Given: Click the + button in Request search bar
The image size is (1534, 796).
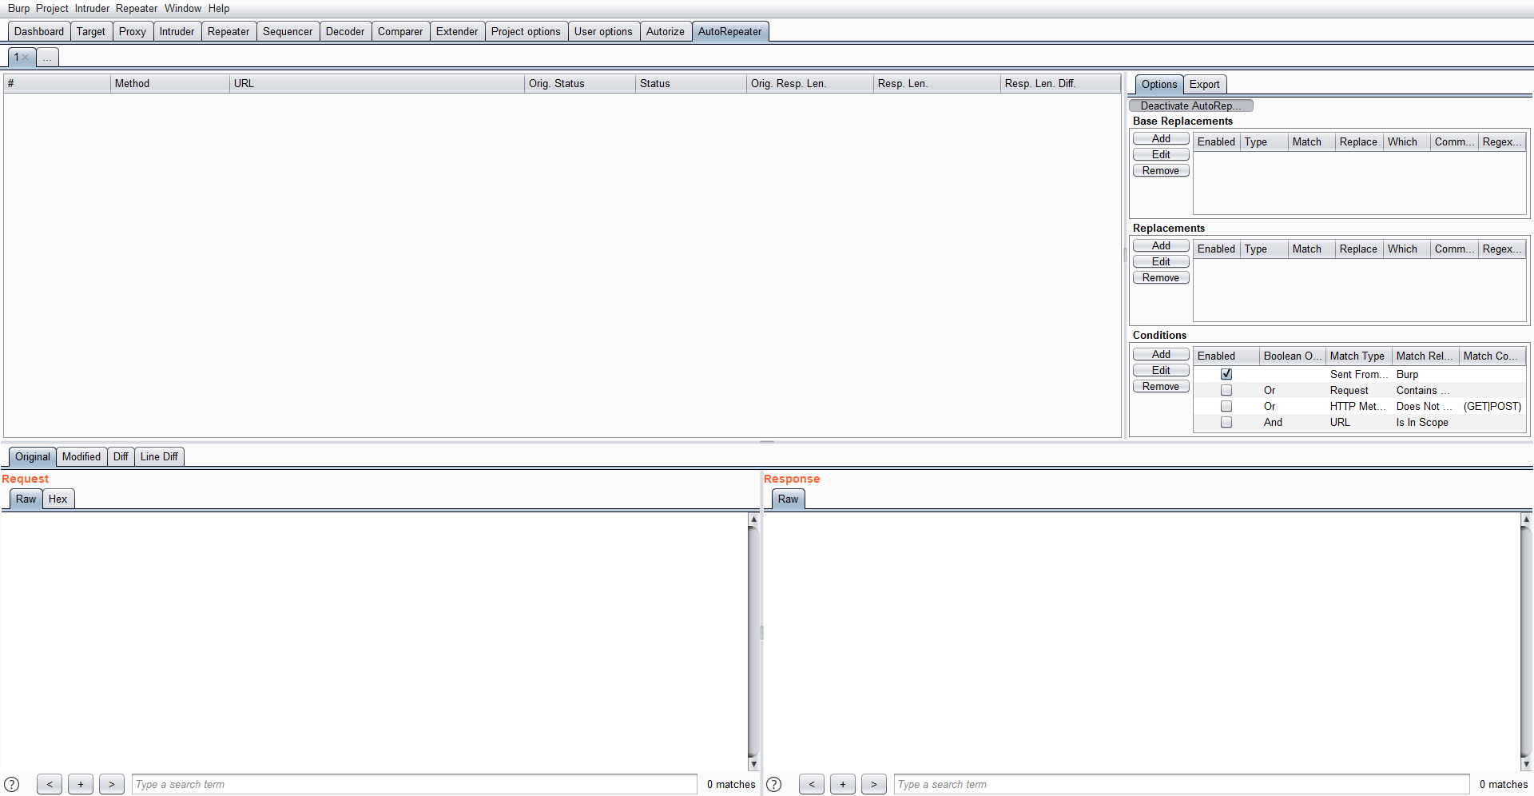Looking at the screenshot, I should tap(81, 784).
